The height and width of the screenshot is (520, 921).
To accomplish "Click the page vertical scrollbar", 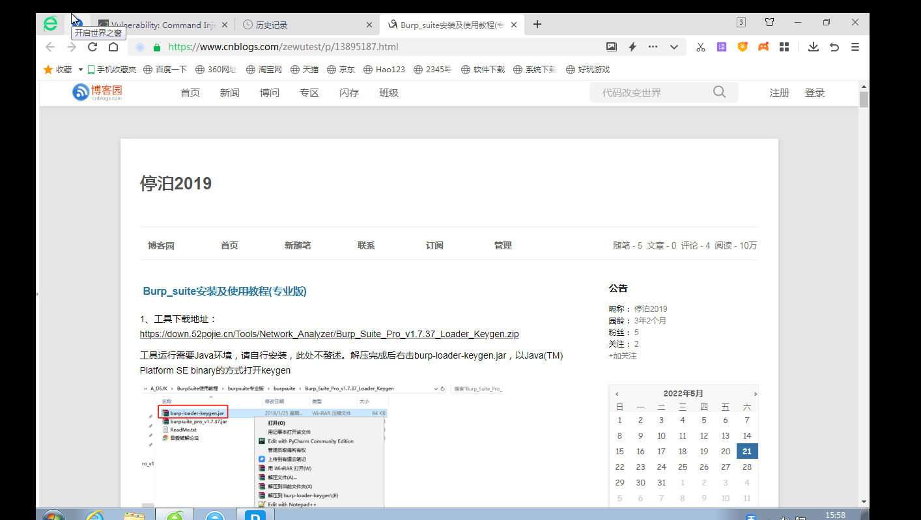I will pos(864,293).
